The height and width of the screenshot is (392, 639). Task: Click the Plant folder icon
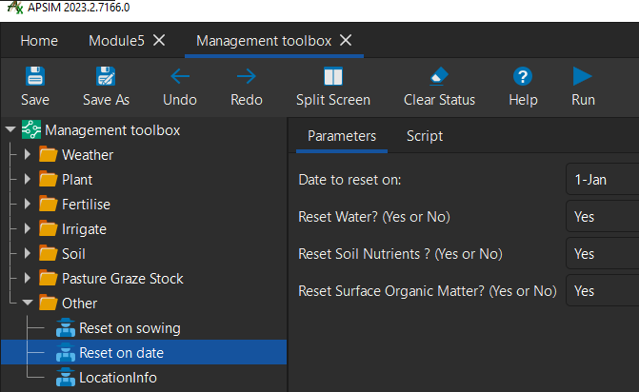point(48,180)
